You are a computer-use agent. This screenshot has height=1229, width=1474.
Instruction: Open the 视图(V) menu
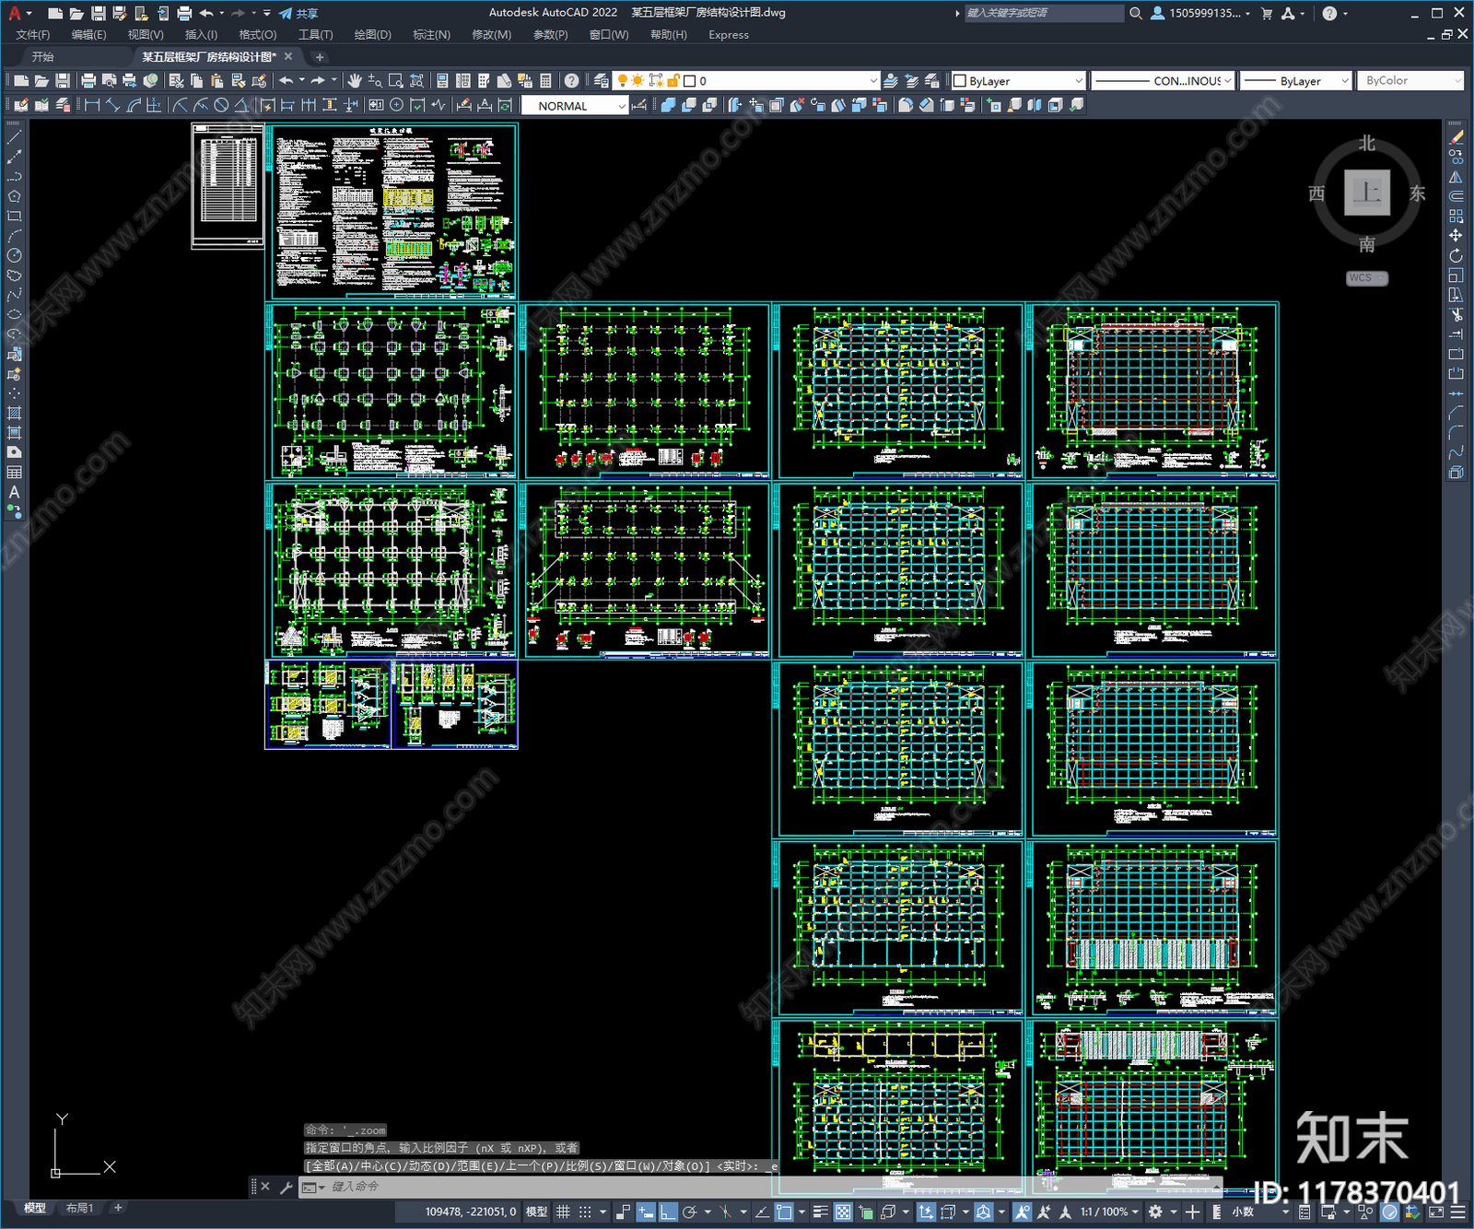point(146,35)
